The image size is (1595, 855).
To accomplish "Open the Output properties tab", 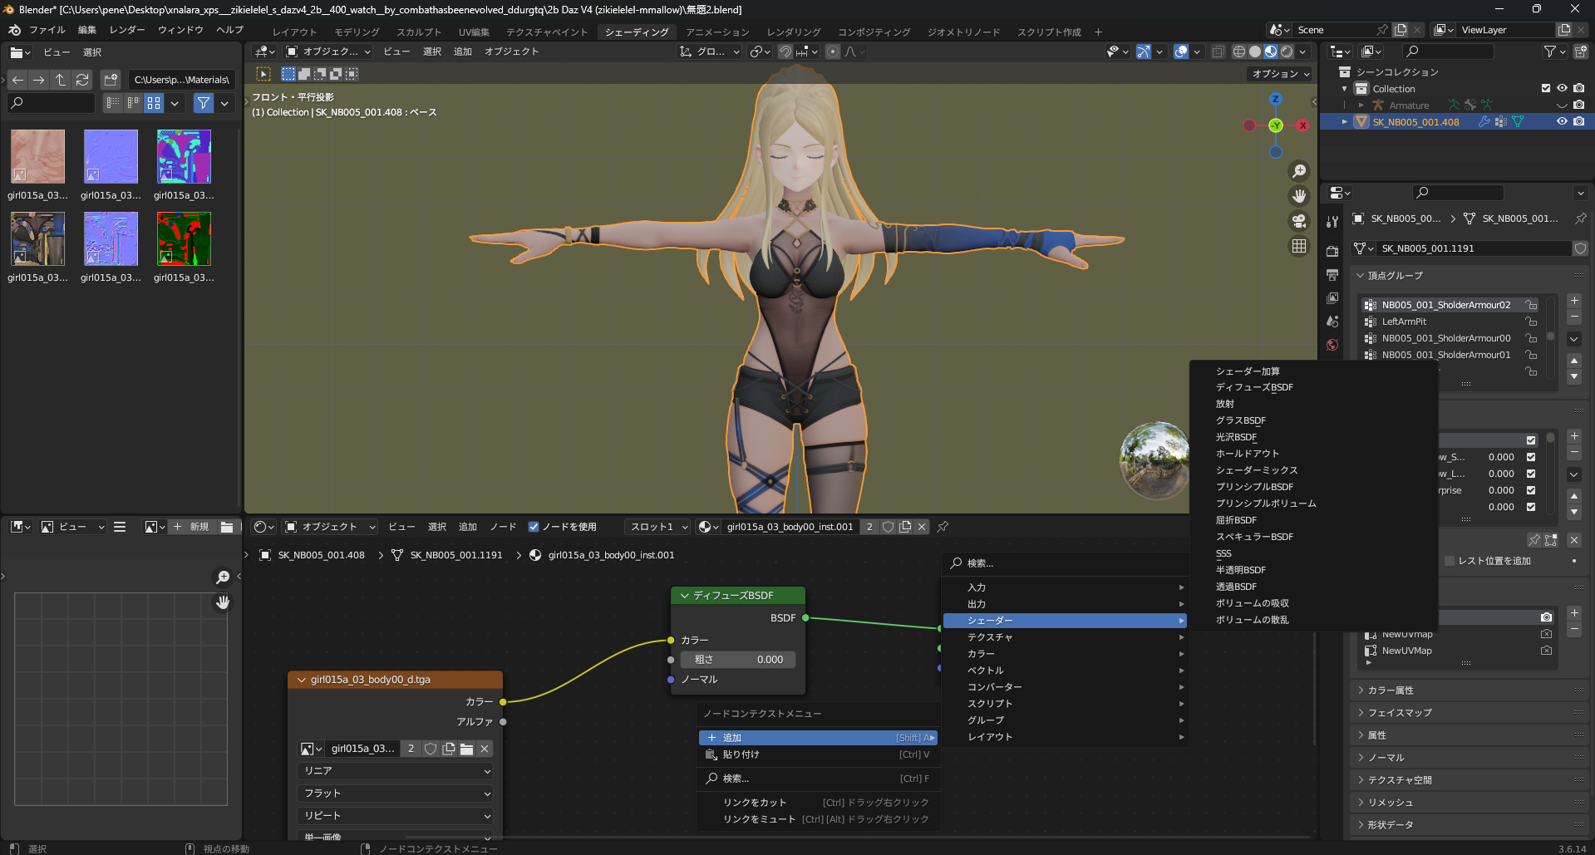I will [1332, 275].
